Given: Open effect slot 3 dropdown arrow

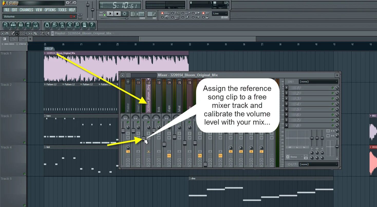Looking at the screenshot, I should pos(287,99).
